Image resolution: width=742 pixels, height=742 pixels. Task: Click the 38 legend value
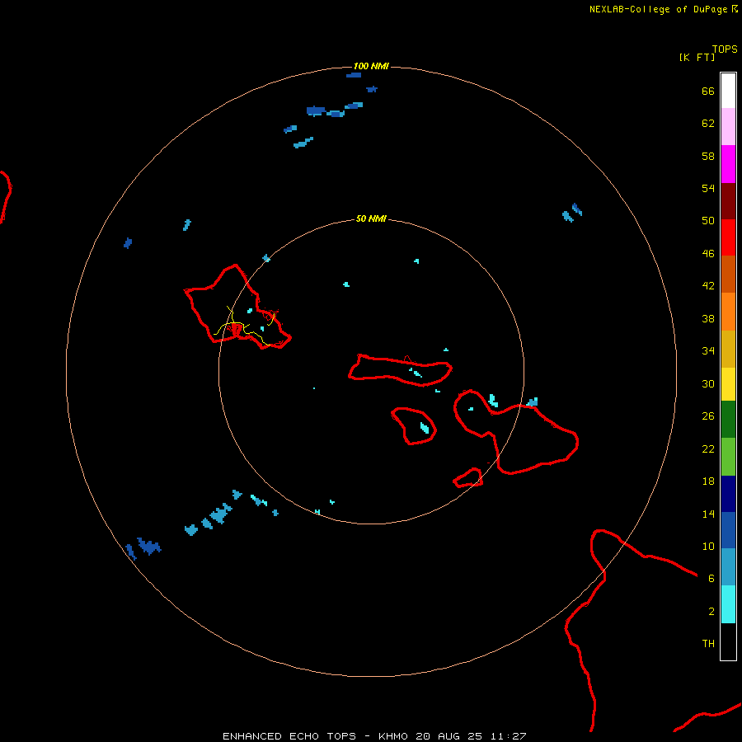708,318
